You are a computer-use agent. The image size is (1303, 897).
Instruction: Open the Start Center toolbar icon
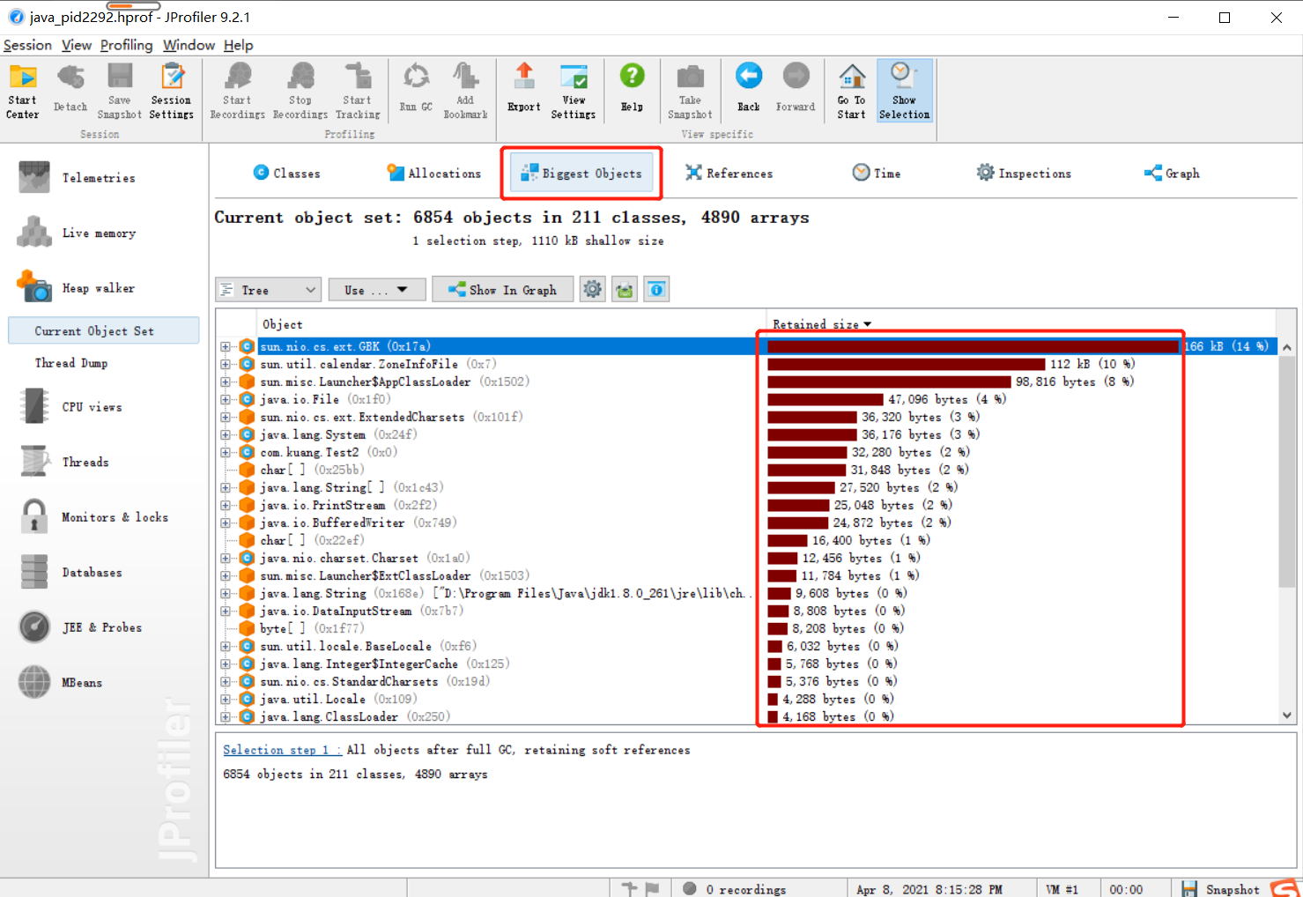tap(23, 91)
